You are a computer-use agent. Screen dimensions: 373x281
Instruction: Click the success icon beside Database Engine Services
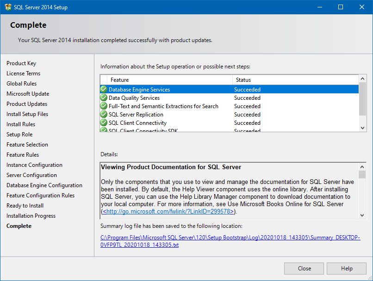click(103, 89)
